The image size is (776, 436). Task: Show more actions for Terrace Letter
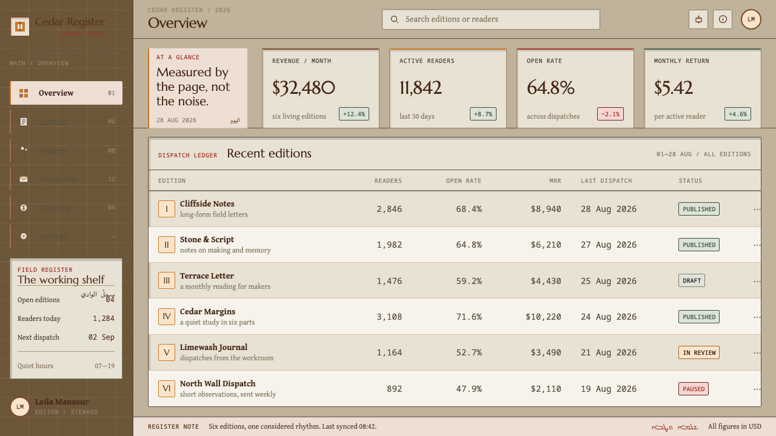(757, 282)
